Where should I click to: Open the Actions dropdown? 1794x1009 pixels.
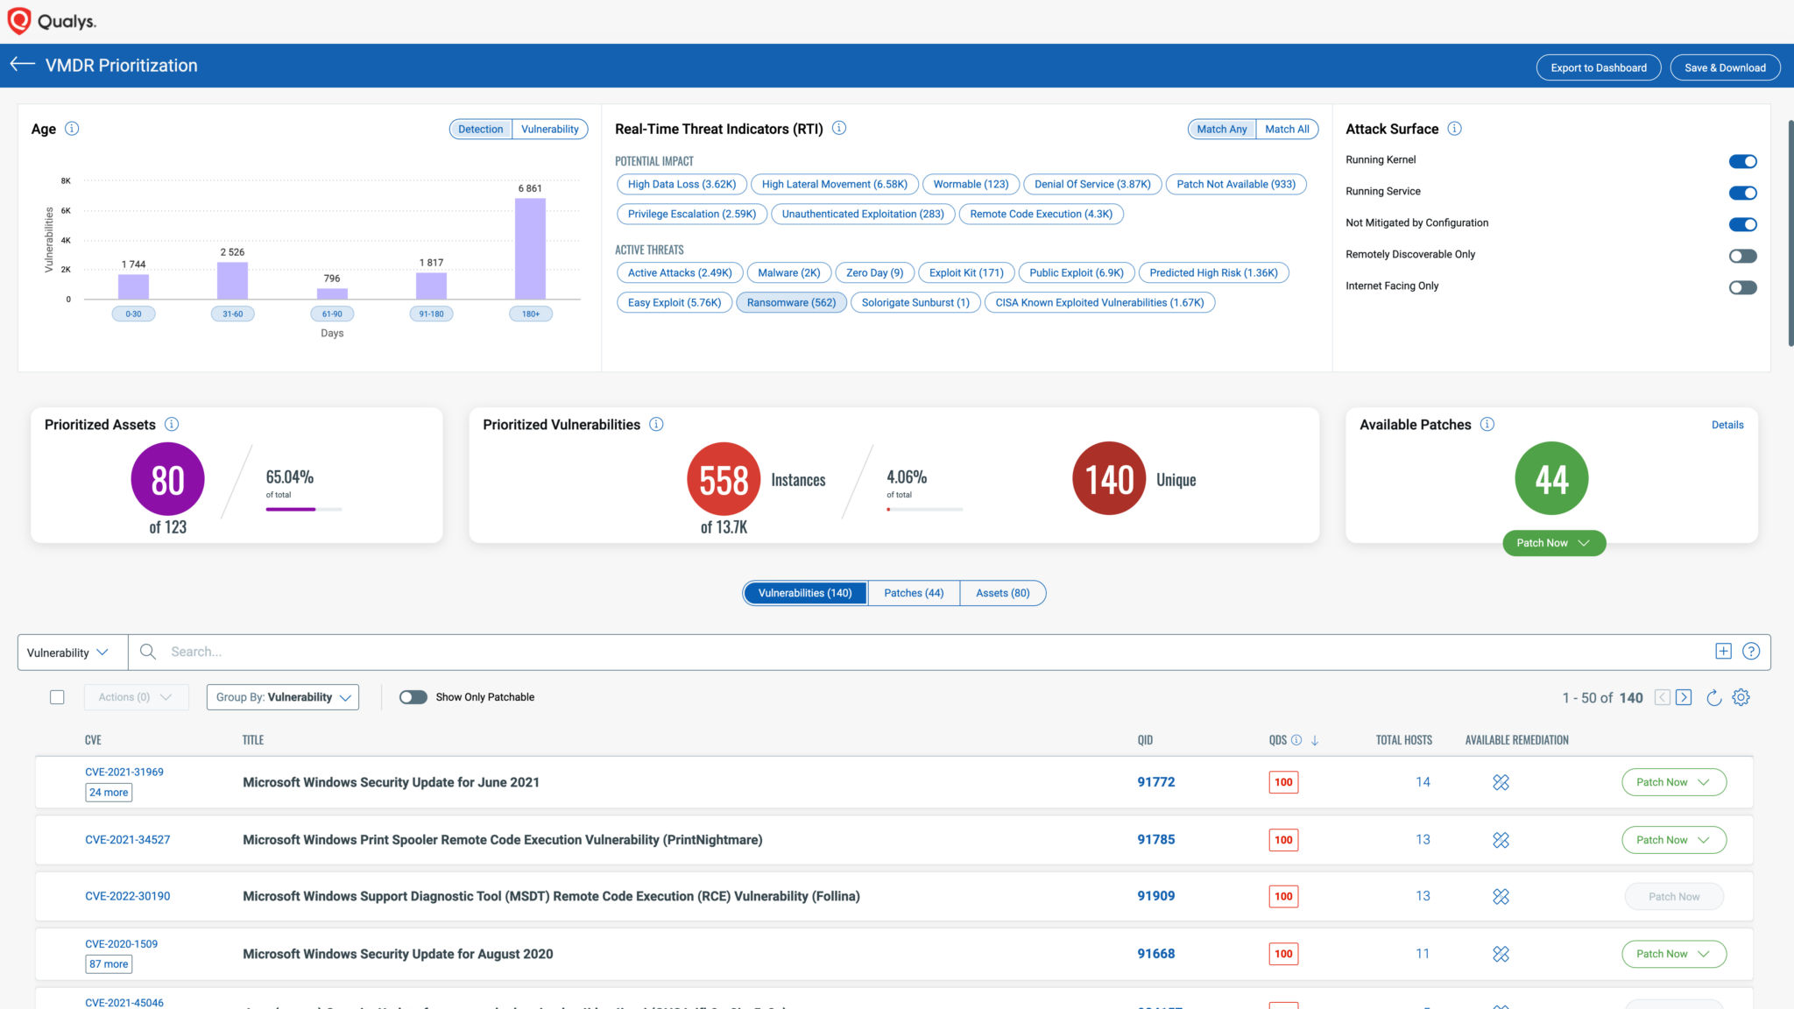[136, 696]
